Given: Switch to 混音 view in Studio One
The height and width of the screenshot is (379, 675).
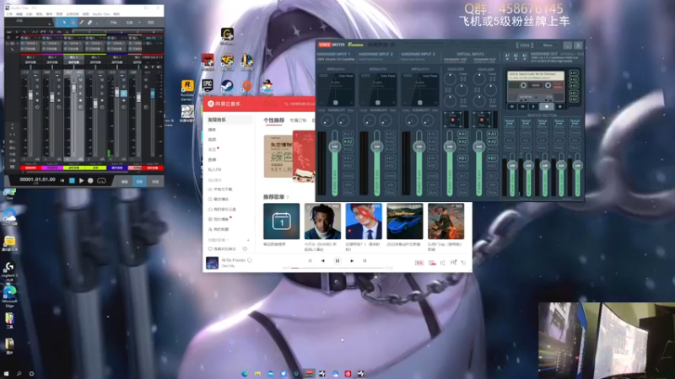Looking at the screenshot, I should 139,182.
